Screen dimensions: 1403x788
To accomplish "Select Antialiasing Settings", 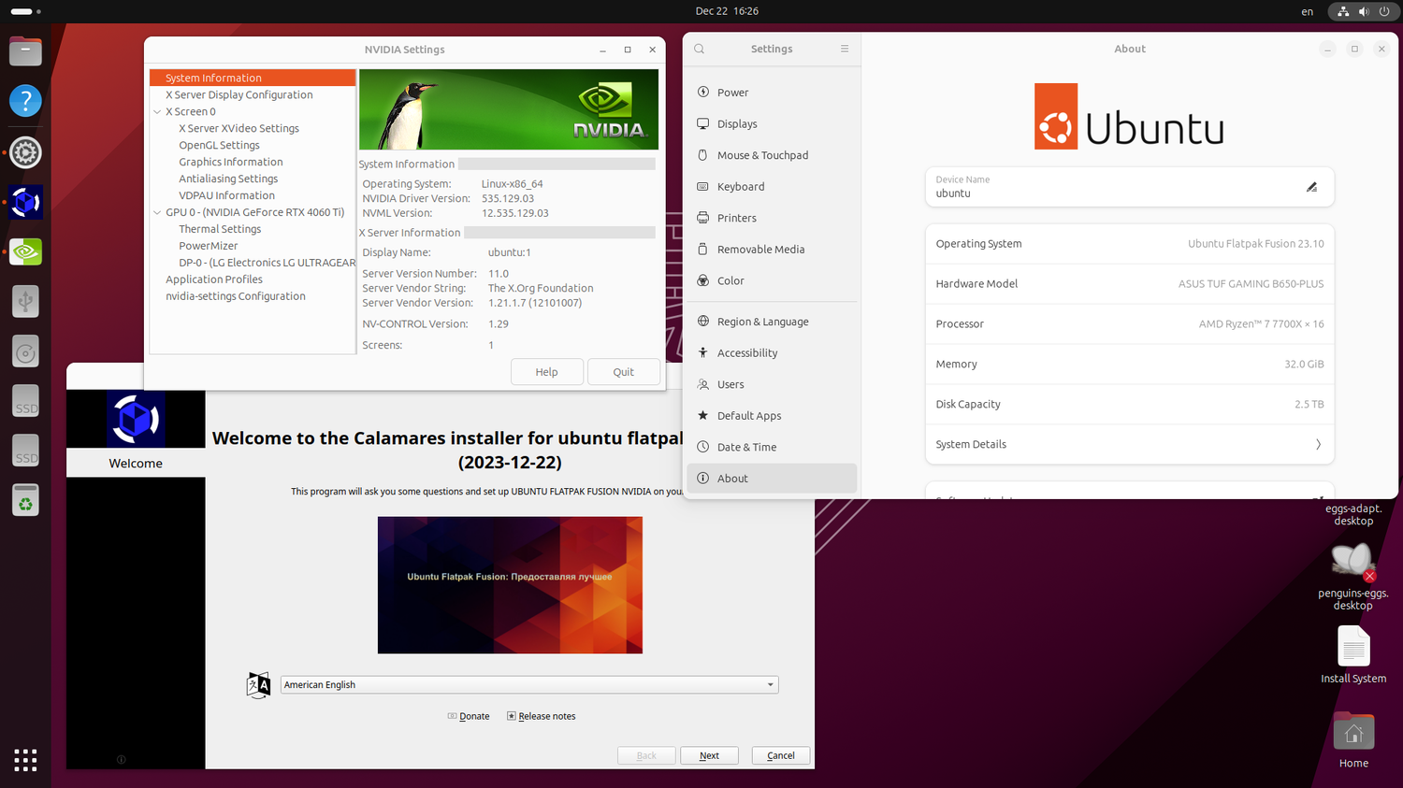I will click(x=228, y=179).
